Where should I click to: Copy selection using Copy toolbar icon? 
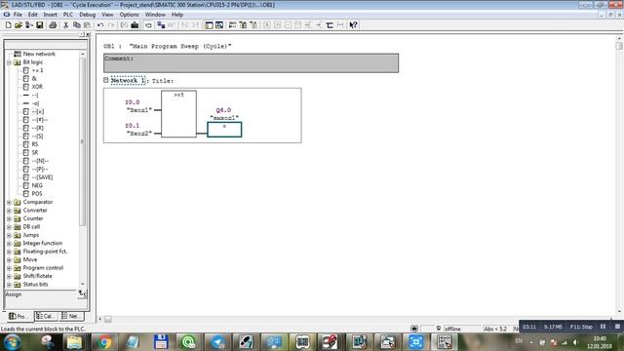pyautogui.click(x=77, y=25)
